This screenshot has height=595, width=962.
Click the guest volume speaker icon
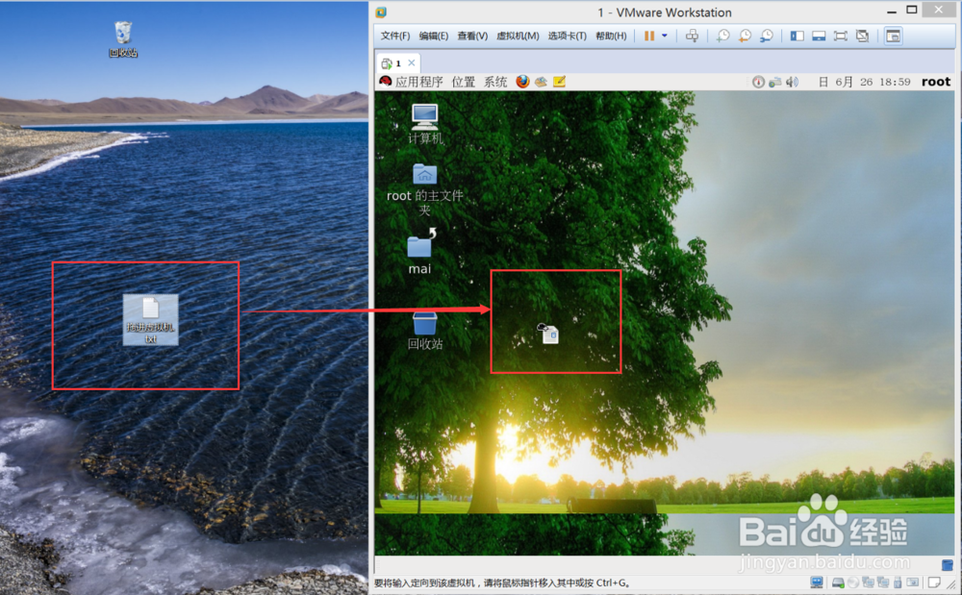click(x=793, y=82)
